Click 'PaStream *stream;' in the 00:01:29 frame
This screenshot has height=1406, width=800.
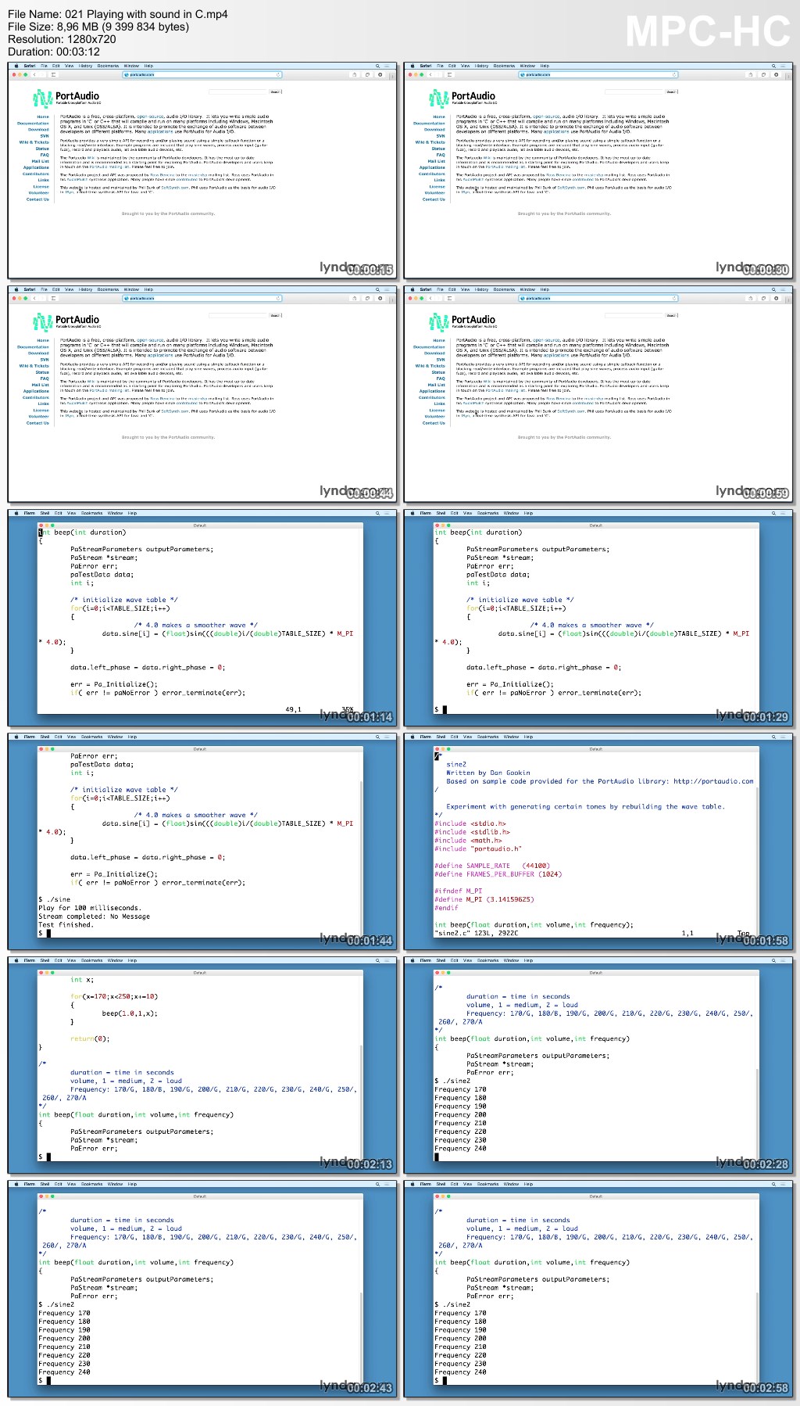[x=501, y=558]
